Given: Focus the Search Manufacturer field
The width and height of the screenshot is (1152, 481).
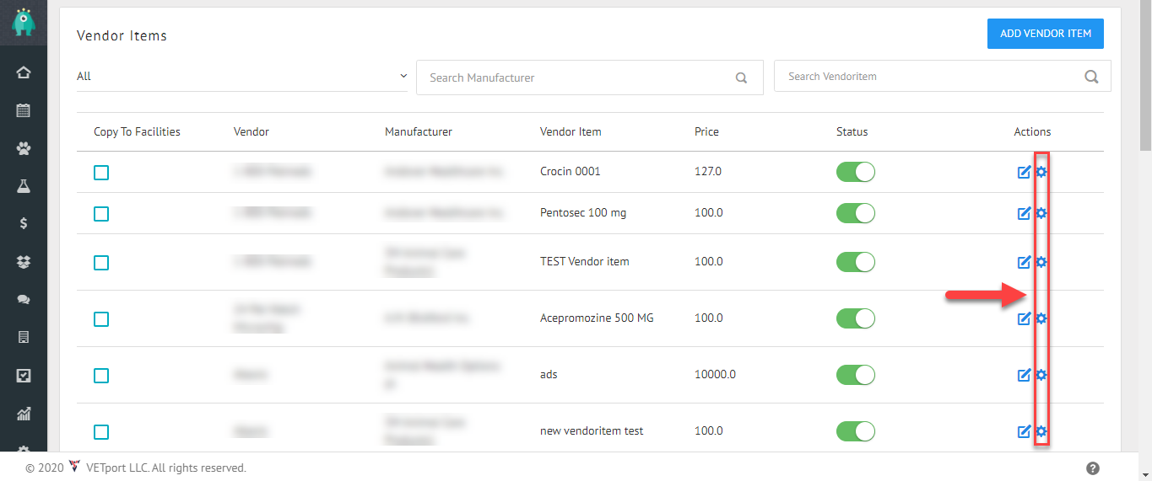Looking at the screenshot, I should 590,77.
